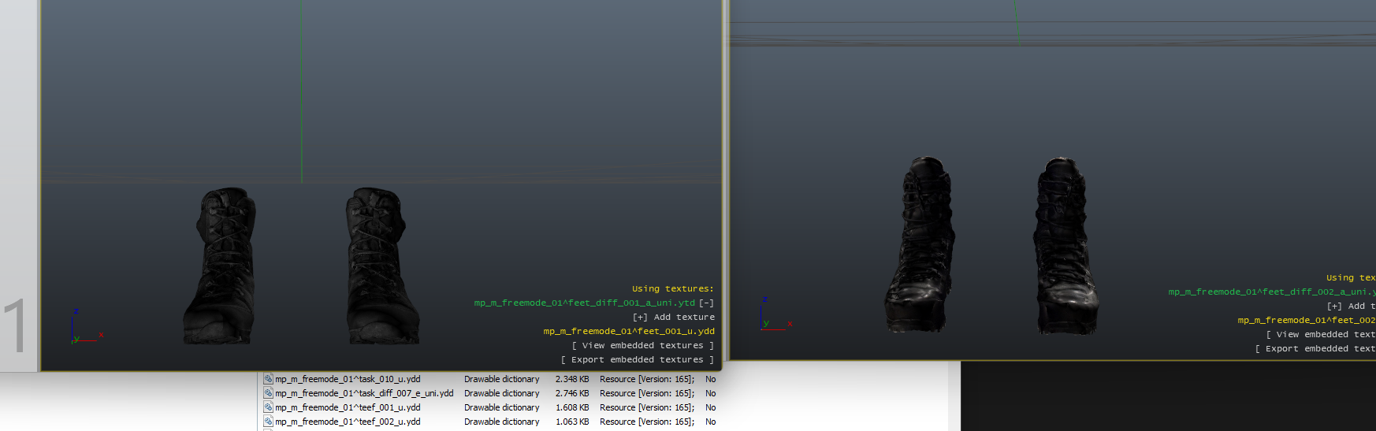View embedded textures in right viewer
Image resolution: width=1376 pixels, height=431 pixels.
pyautogui.click(x=1320, y=334)
